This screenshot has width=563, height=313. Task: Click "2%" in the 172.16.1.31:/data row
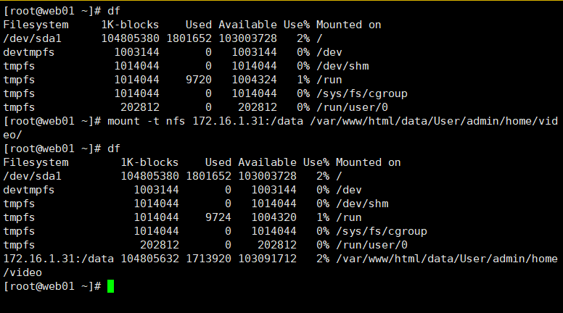click(323, 259)
